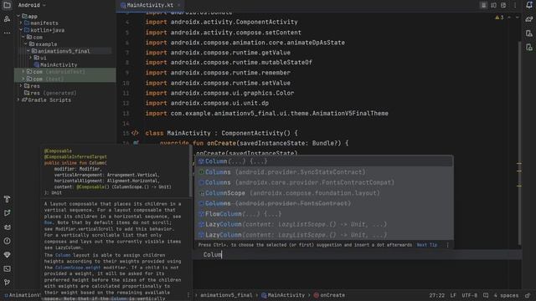Collapse the app module node

[x=18, y=16]
